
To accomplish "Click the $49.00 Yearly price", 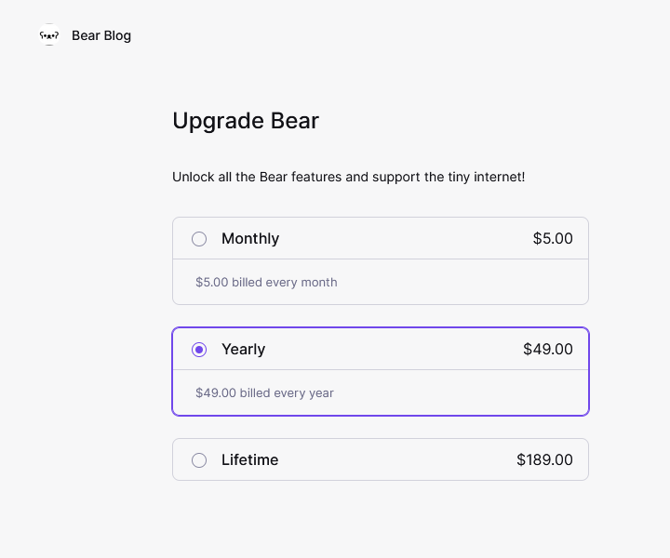I will pos(548,350).
